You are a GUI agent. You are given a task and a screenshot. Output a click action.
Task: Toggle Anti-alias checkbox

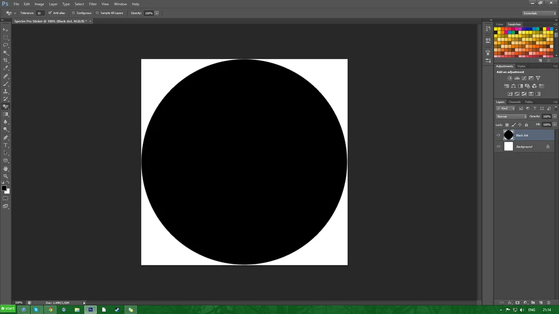50,13
